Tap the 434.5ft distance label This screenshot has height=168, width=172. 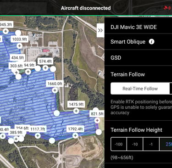tap(17, 58)
